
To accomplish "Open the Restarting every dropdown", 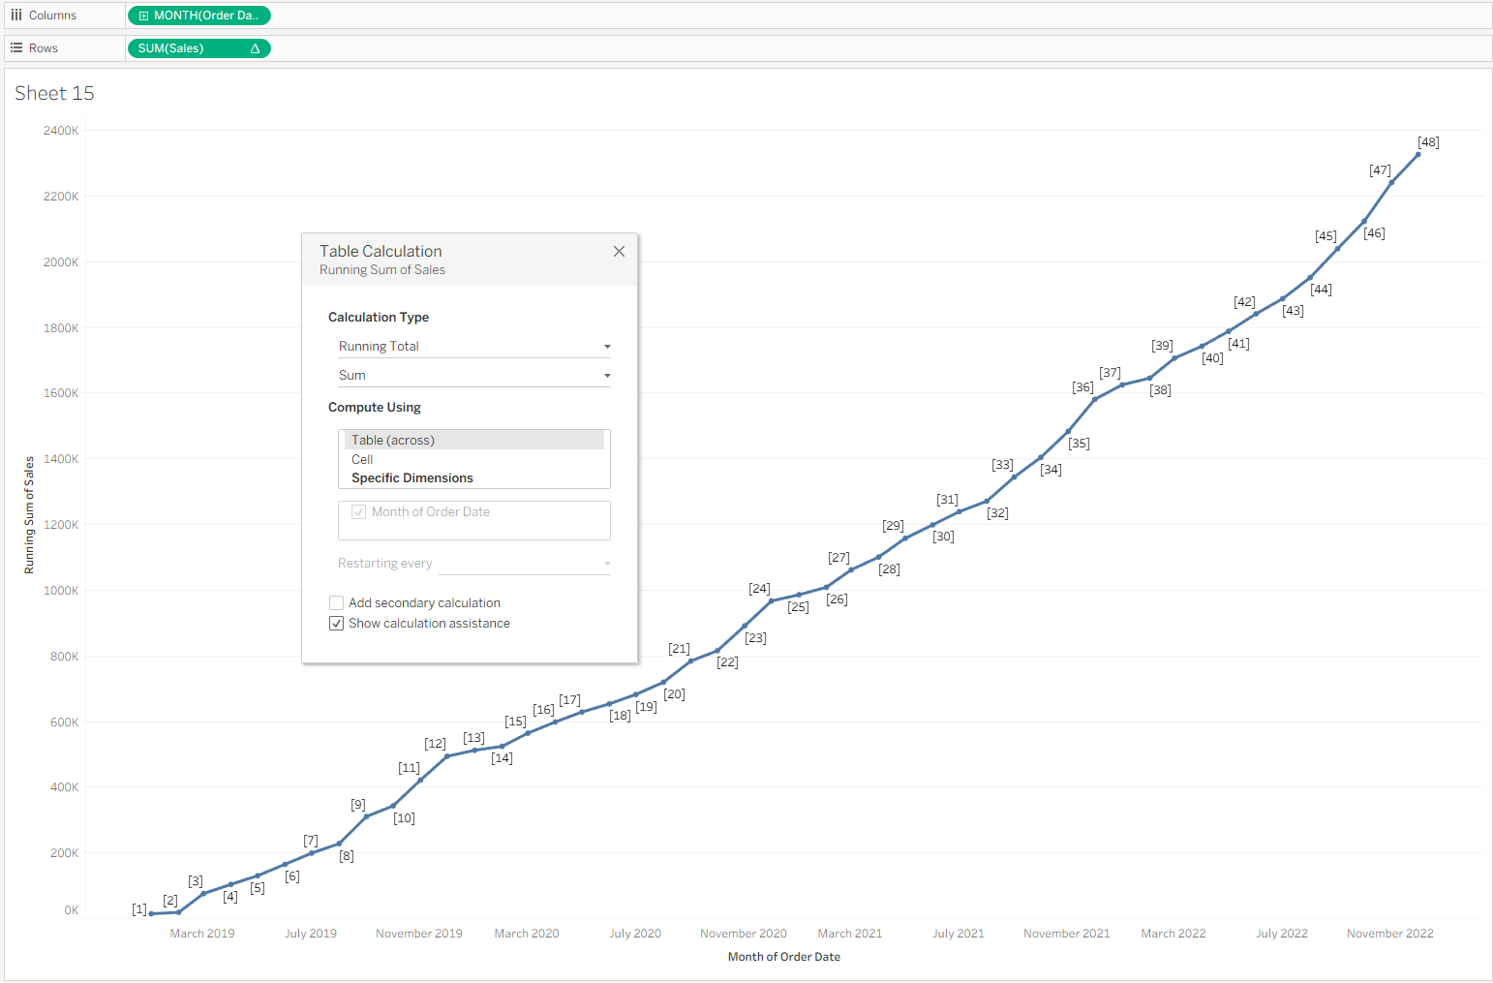I will [524, 564].
